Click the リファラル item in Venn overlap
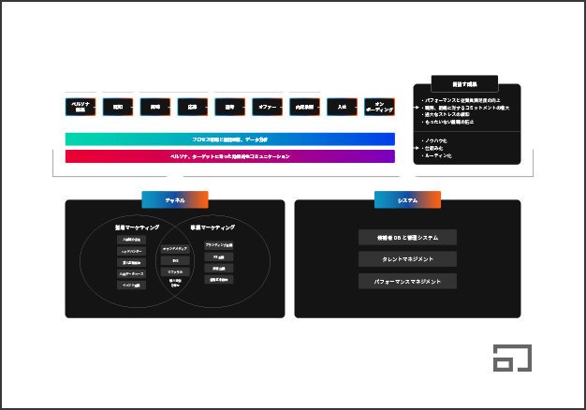Screen dimensions: 586x410 tap(175, 271)
